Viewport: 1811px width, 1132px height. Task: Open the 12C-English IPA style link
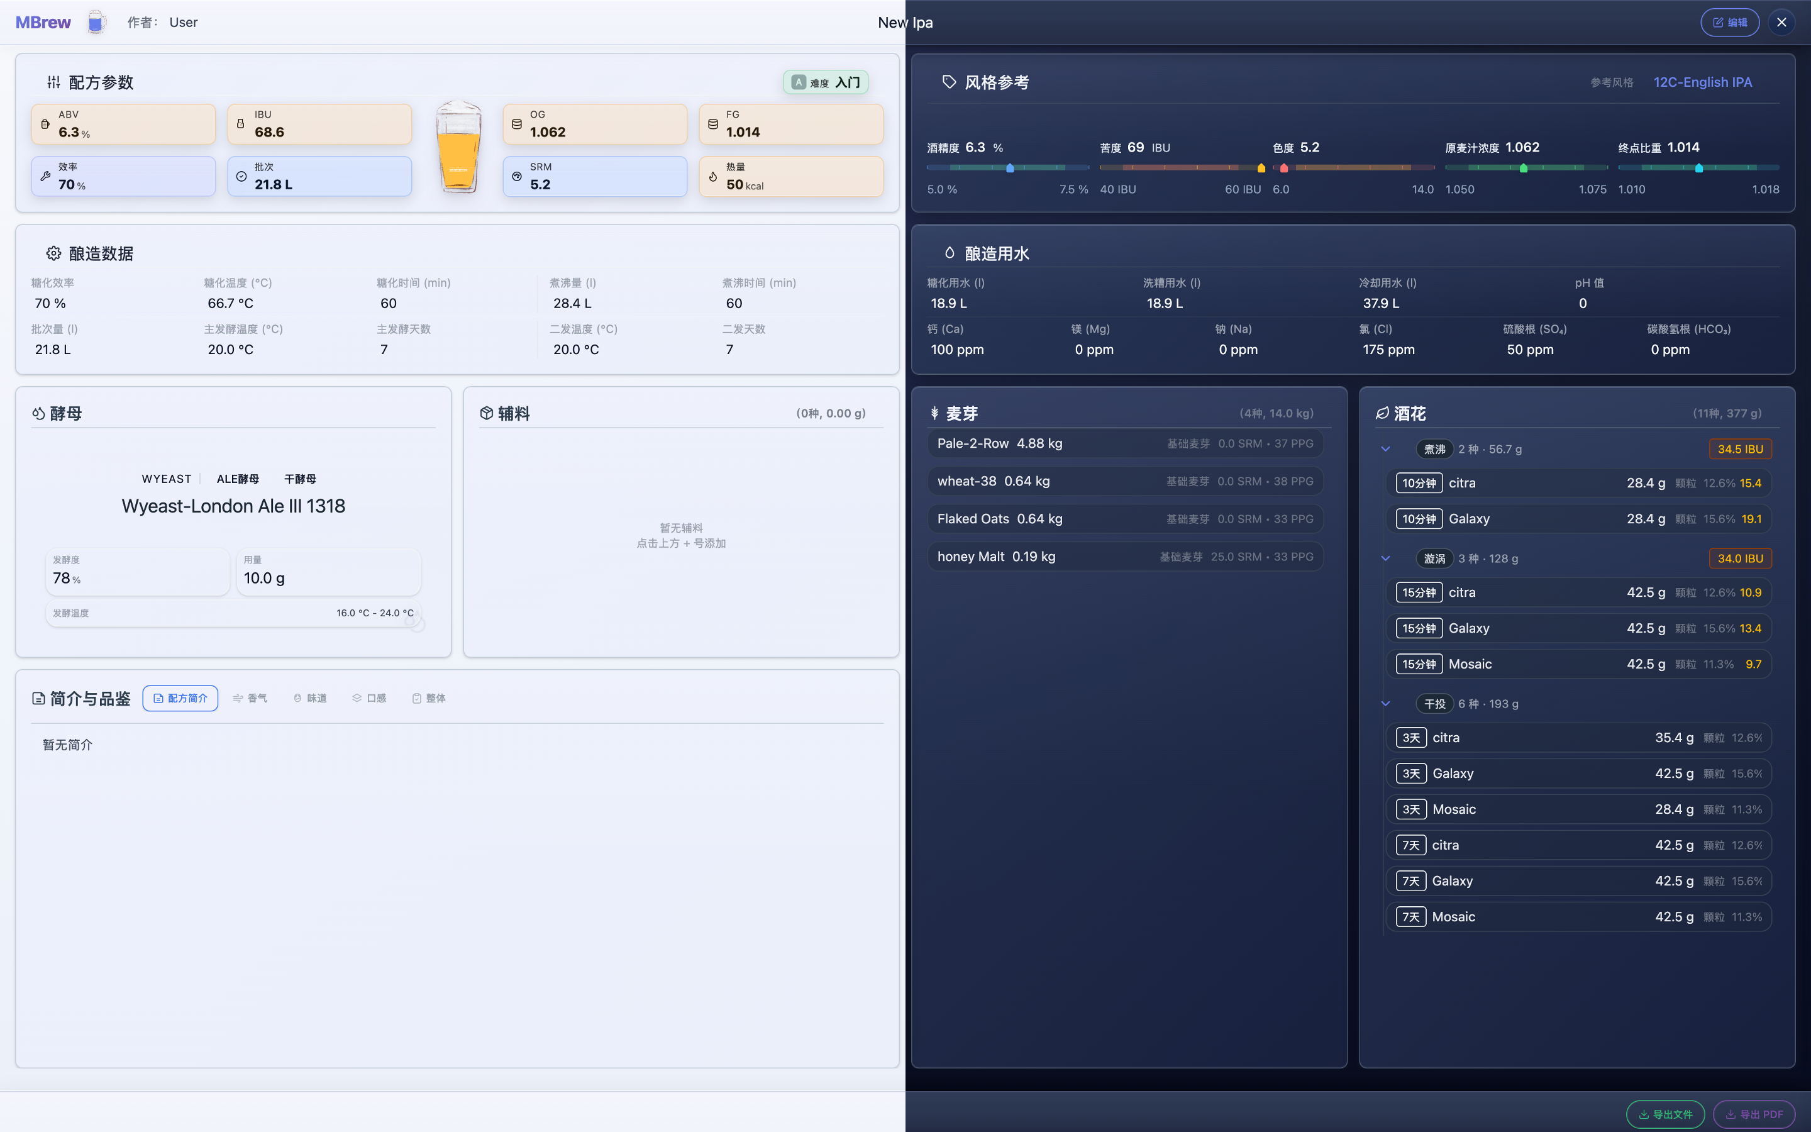1702,82
